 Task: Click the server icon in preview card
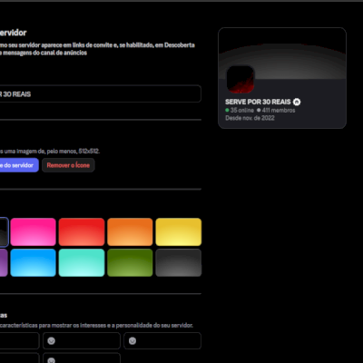240,79
